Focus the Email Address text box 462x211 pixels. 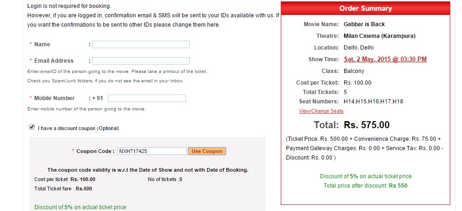(140, 61)
